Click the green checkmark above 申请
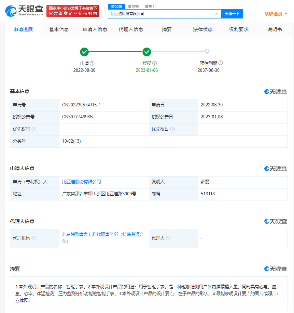This screenshot has height=313, width=294. (84, 52)
